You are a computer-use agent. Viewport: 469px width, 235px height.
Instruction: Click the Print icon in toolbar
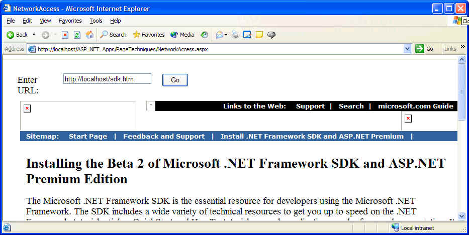235,35
